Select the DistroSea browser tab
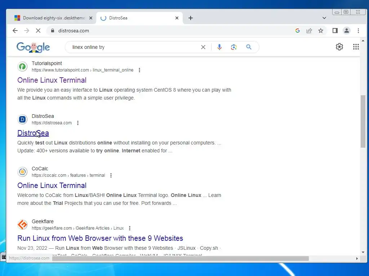The image size is (369, 276). [x=140, y=18]
